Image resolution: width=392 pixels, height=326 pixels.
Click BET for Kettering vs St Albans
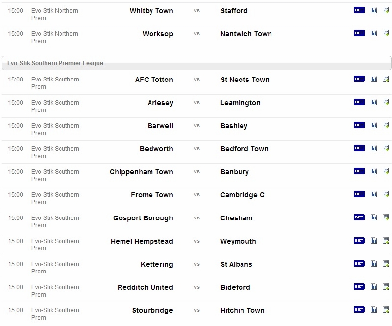[x=359, y=263]
